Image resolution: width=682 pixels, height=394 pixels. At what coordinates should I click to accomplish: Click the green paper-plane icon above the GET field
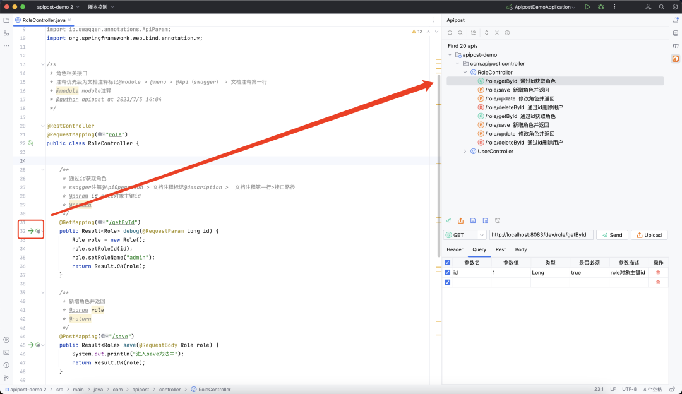[448, 220]
